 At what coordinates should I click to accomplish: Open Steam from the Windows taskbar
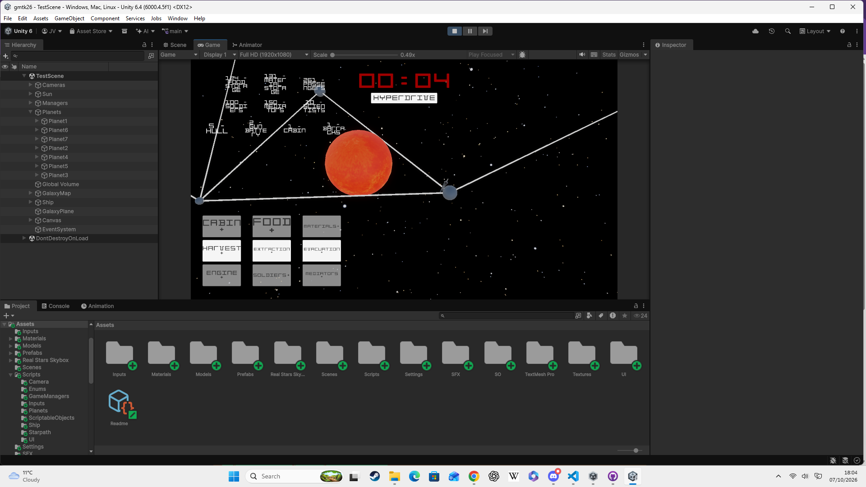click(374, 476)
